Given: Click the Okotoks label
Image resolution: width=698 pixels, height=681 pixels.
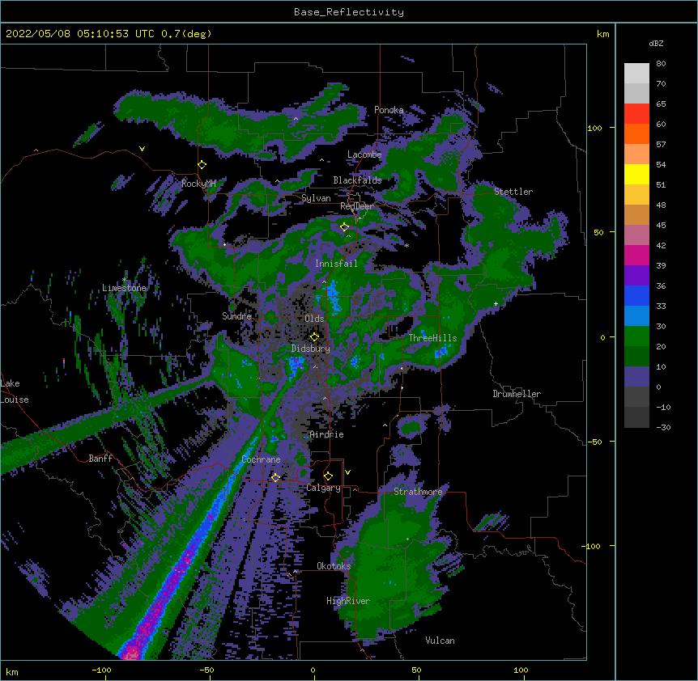Looking at the screenshot, I should point(334,566).
